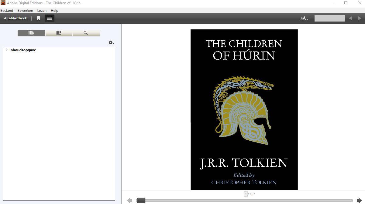Switch to search tab with magnifier
Screen dimensions: 365x204
(86, 33)
